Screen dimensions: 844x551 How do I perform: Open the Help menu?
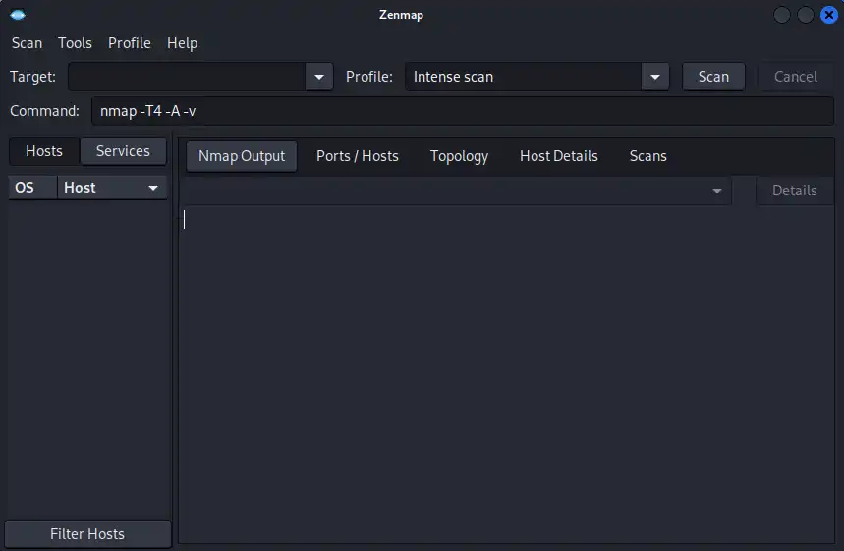click(182, 43)
